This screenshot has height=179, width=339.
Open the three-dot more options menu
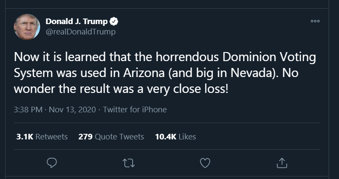click(315, 22)
